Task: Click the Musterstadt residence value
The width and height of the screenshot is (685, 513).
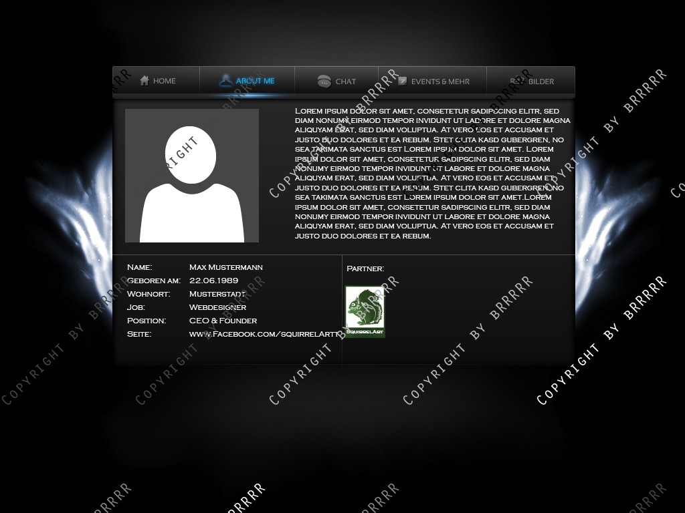Action: point(218,294)
